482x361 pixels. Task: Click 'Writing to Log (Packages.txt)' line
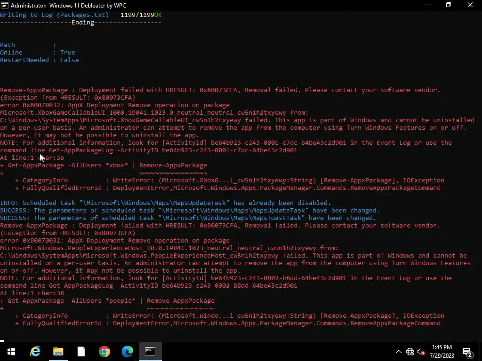[x=55, y=15]
